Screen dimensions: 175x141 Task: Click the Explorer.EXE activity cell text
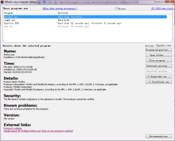pyautogui.click(x=90, y=23)
